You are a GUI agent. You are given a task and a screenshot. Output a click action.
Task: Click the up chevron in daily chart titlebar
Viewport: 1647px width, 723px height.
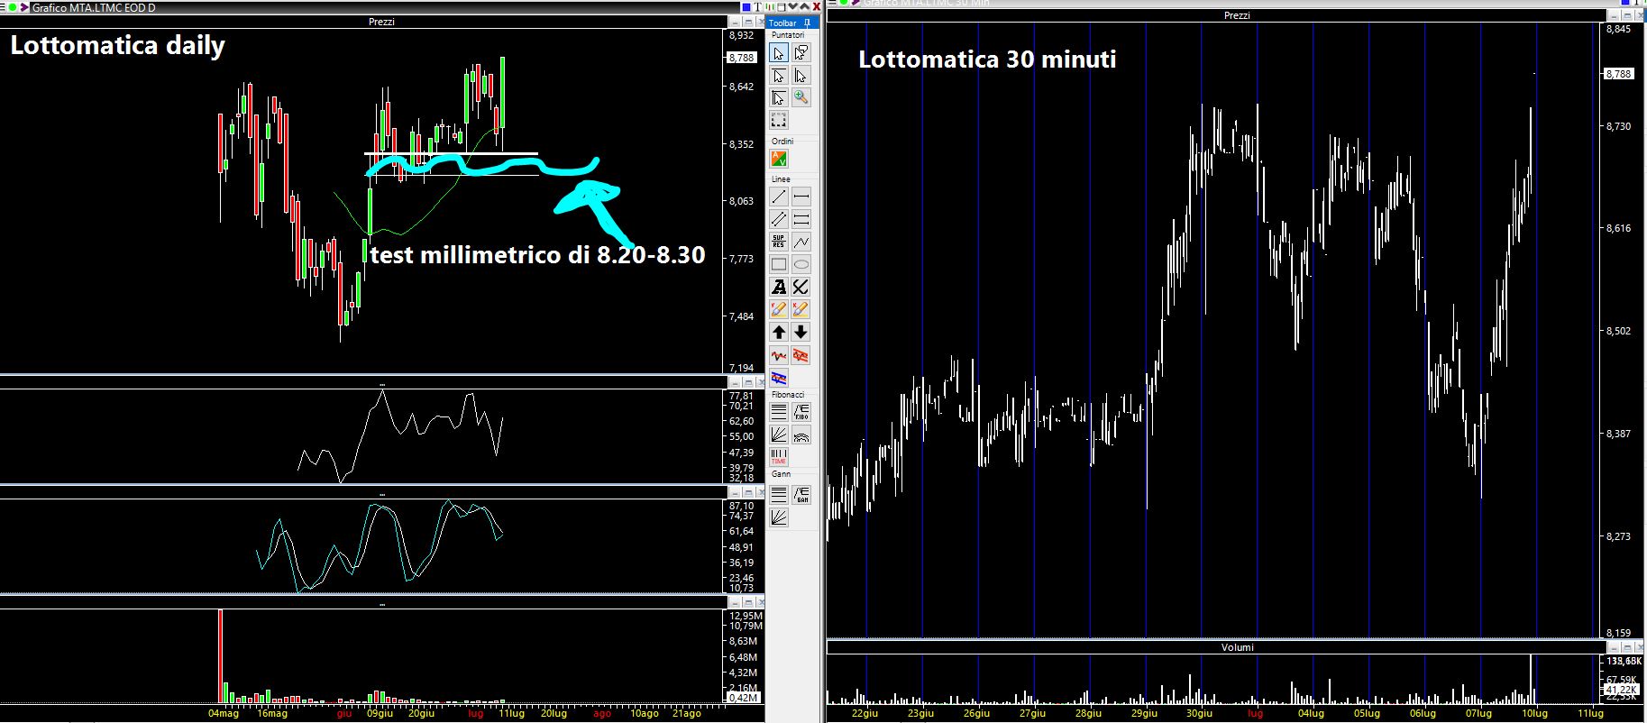805,6
